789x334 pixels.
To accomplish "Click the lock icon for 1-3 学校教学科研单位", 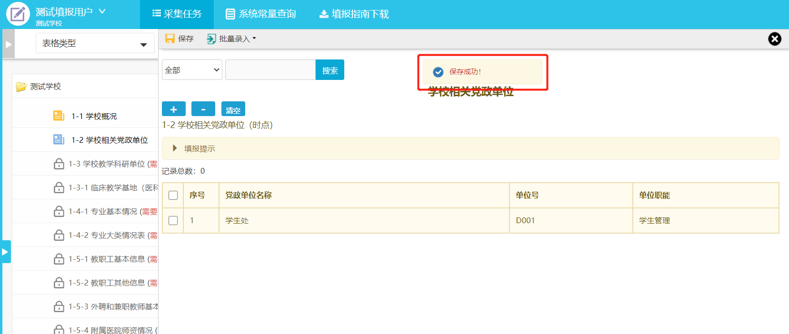I will [59, 164].
